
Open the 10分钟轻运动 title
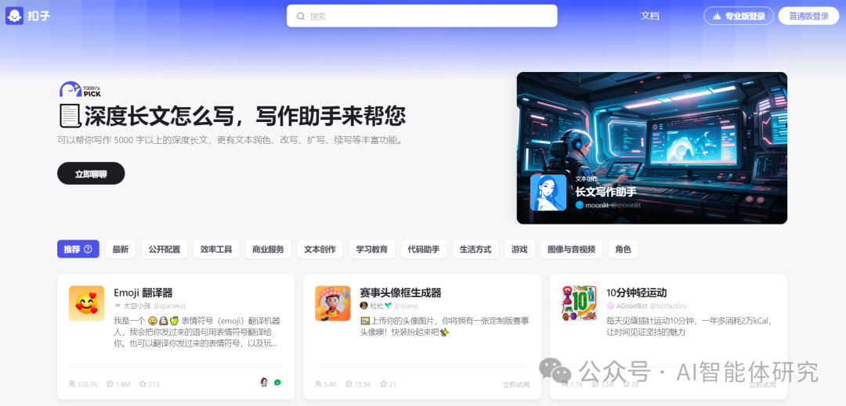(637, 293)
